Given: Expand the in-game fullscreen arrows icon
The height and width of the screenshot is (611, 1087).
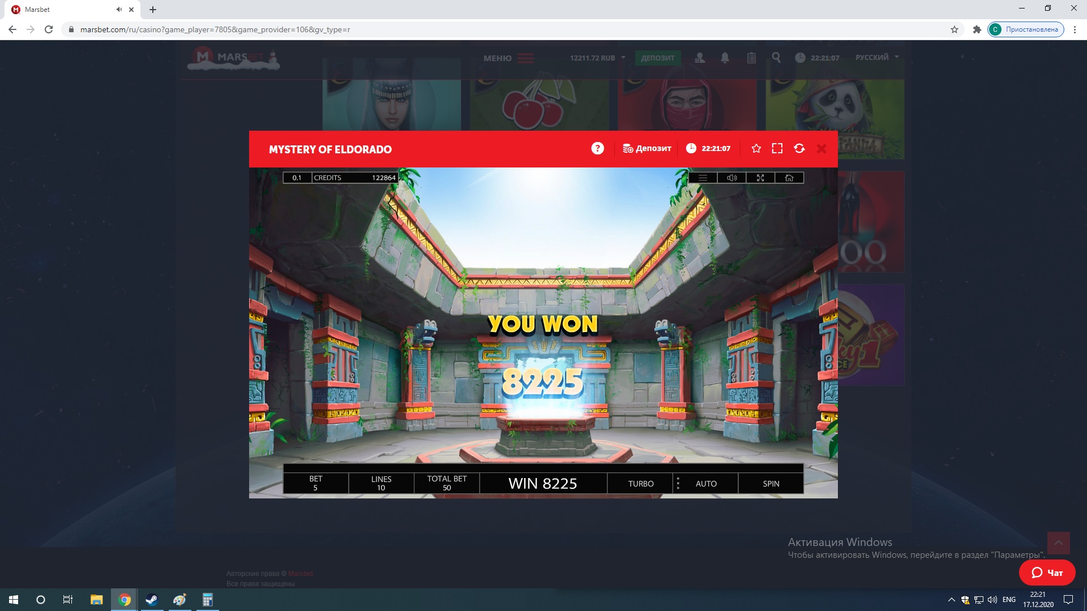Looking at the screenshot, I should [x=760, y=178].
